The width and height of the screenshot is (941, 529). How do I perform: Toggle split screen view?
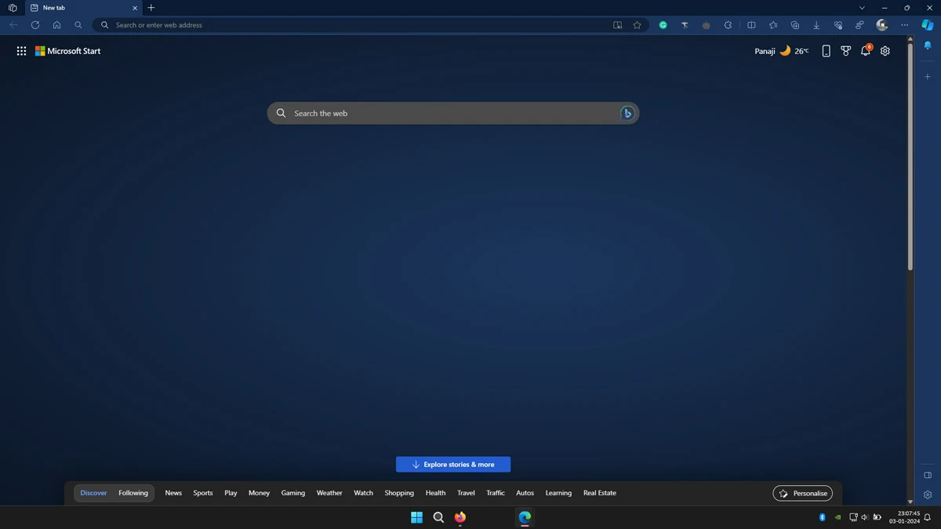tap(751, 25)
